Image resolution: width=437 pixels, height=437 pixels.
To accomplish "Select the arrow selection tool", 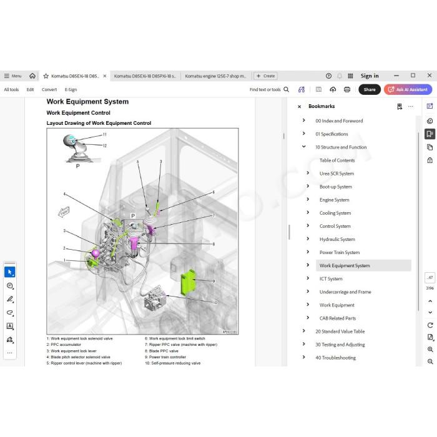I will [x=10, y=272].
